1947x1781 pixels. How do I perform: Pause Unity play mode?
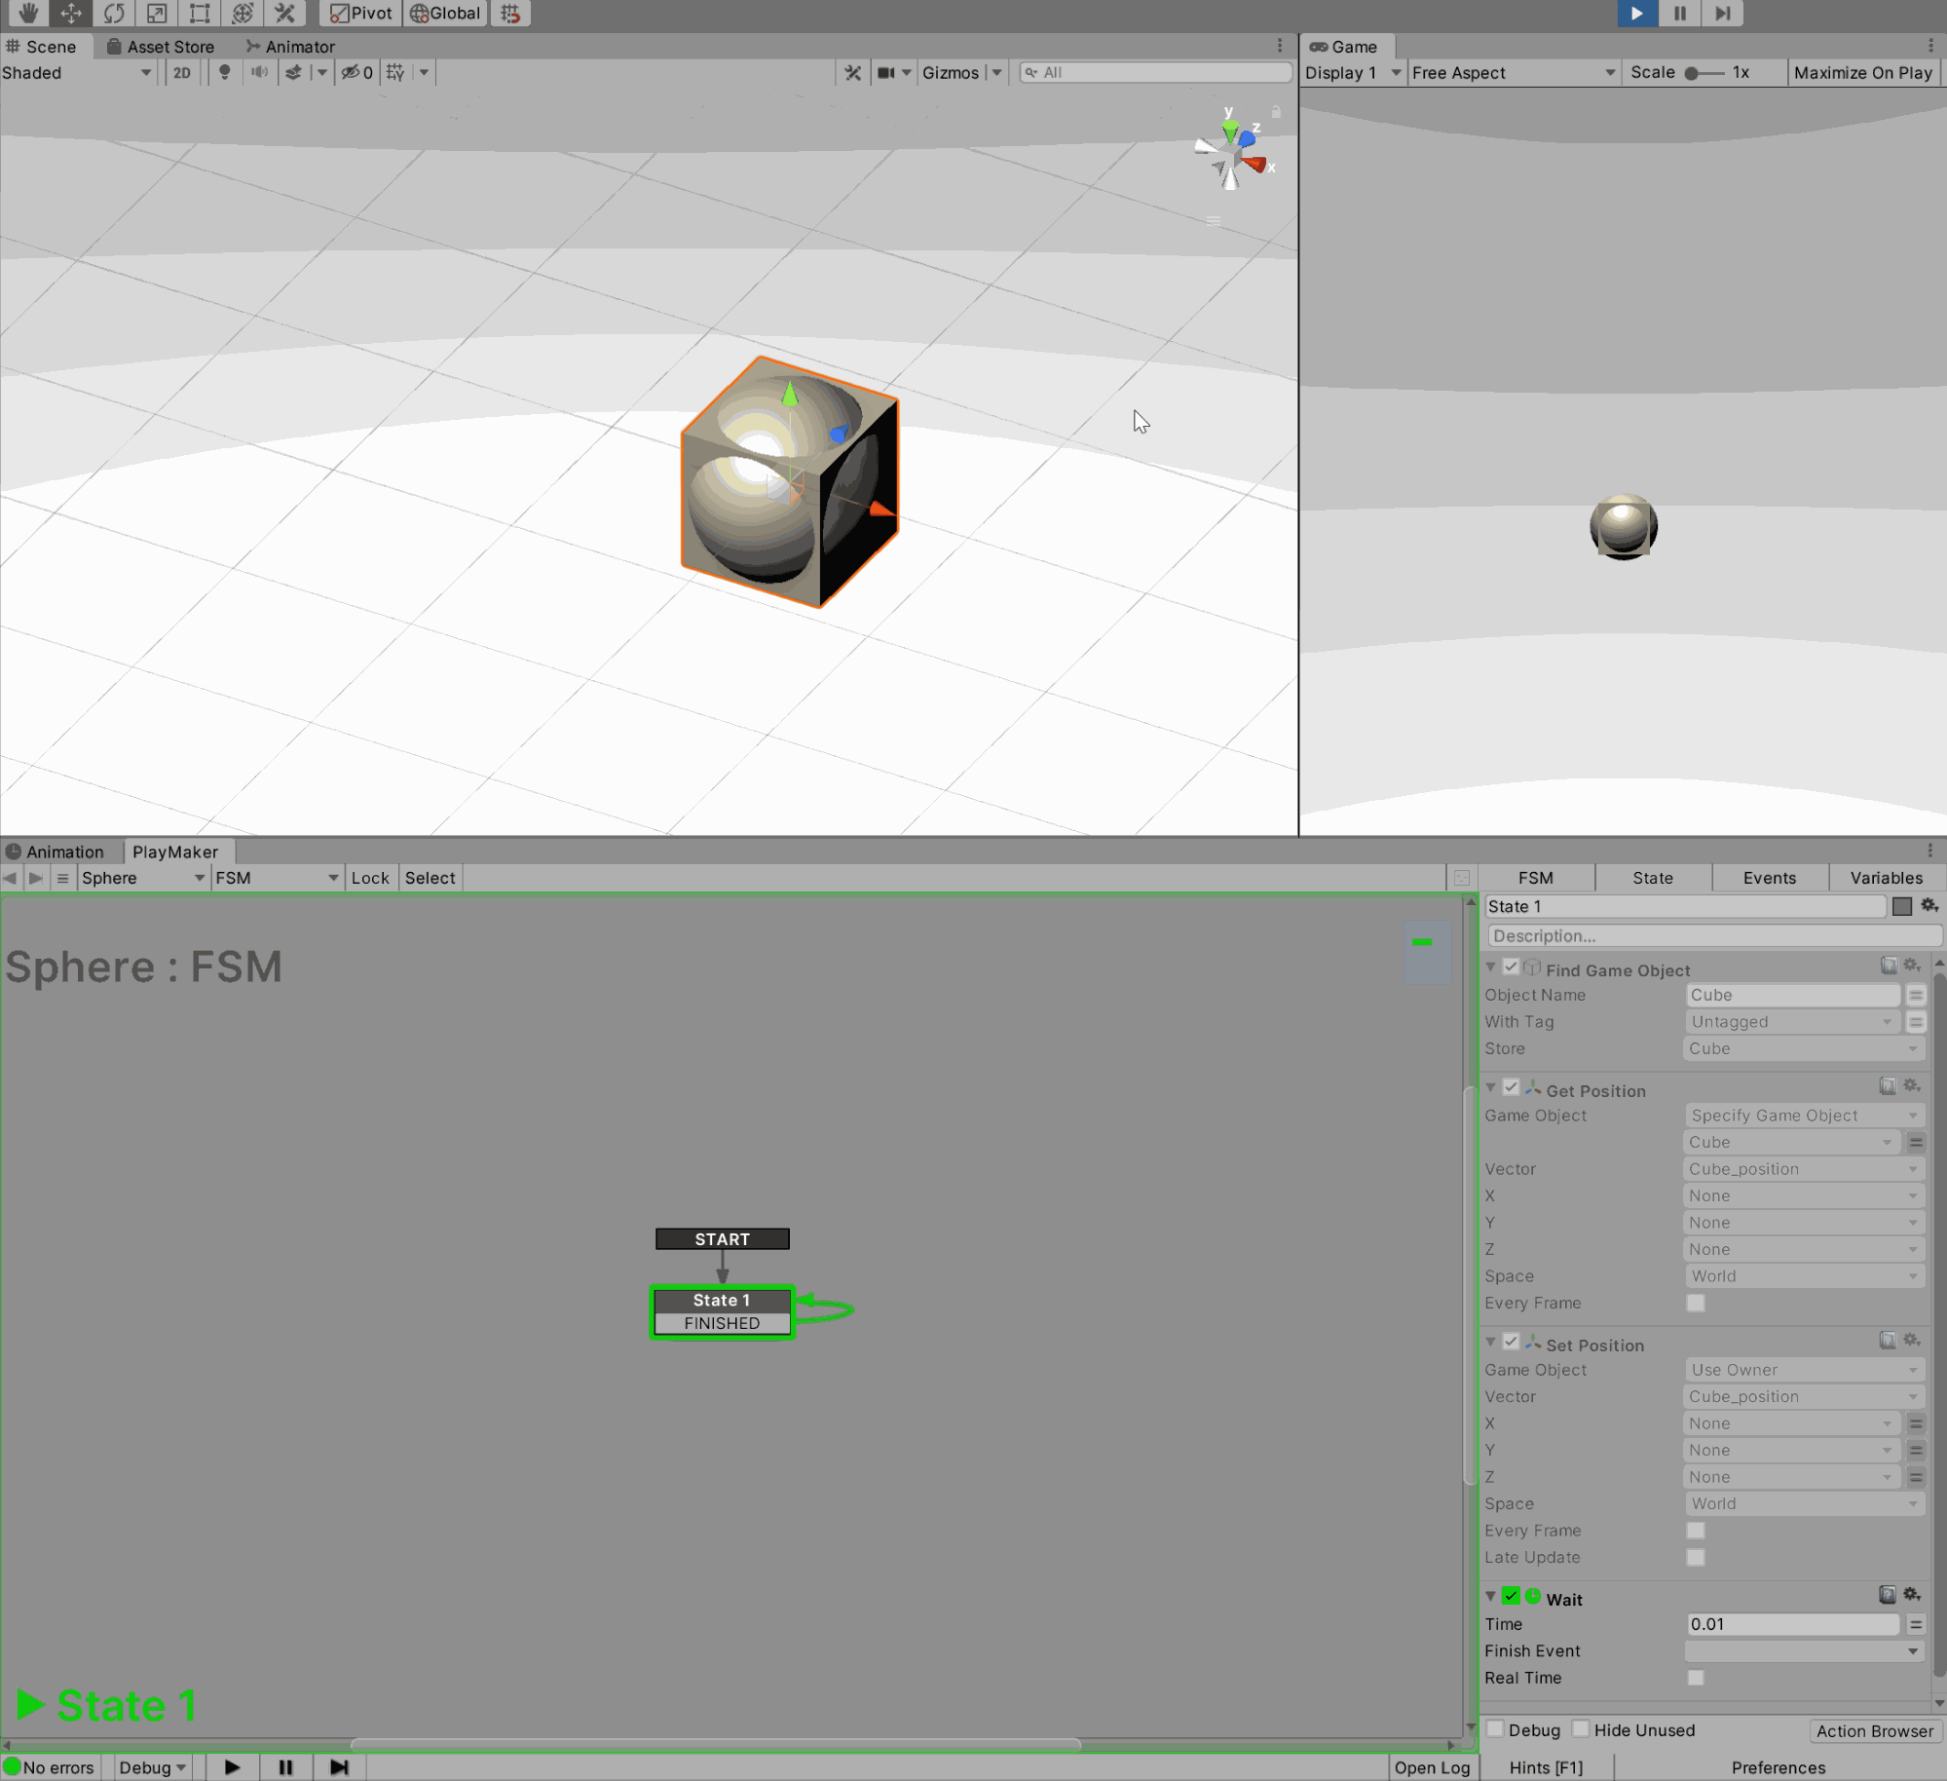[1679, 13]
